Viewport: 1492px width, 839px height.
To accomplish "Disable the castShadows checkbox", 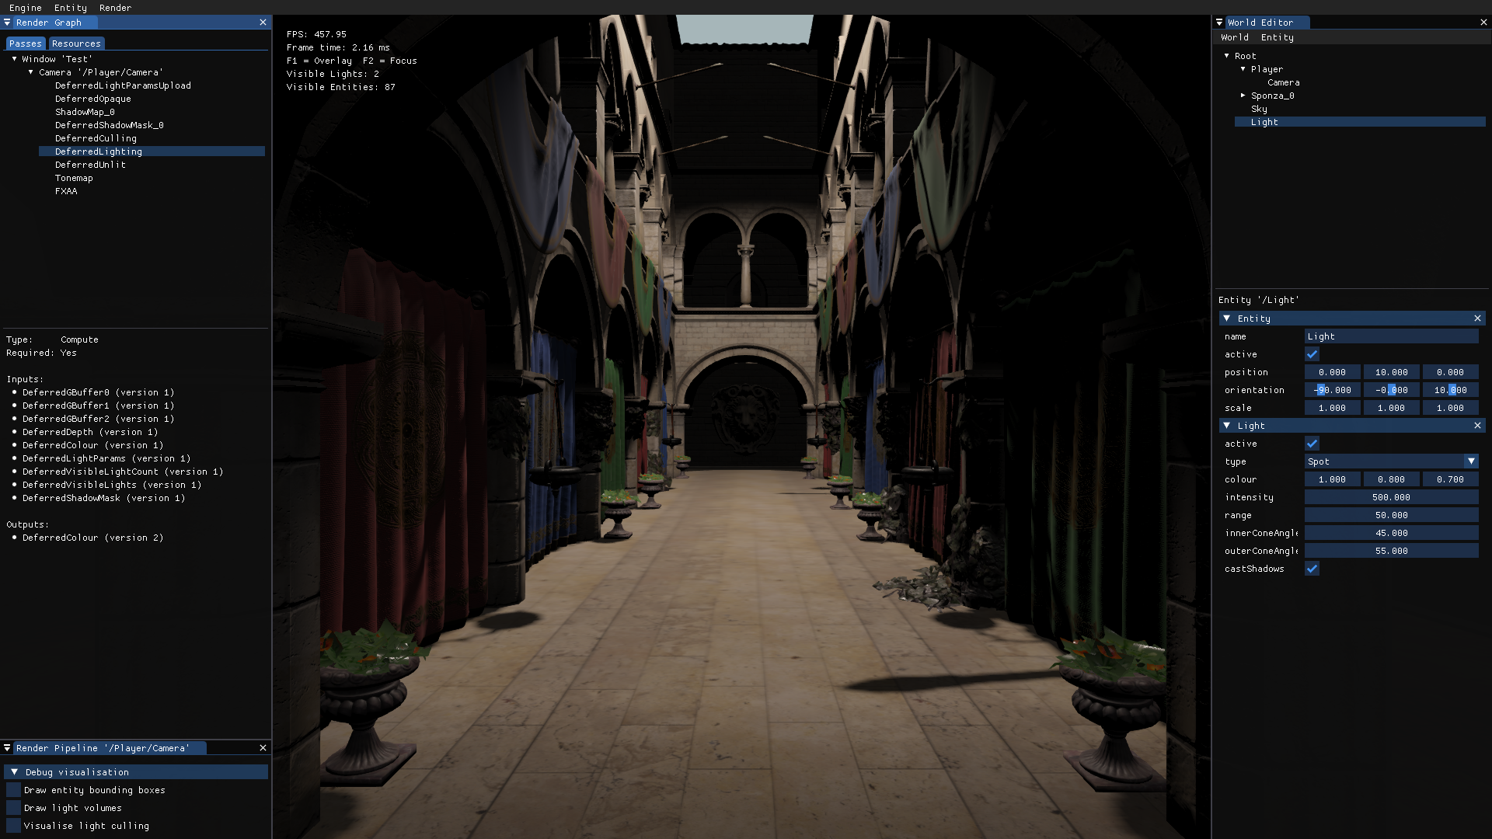I will coord(1312,569).
